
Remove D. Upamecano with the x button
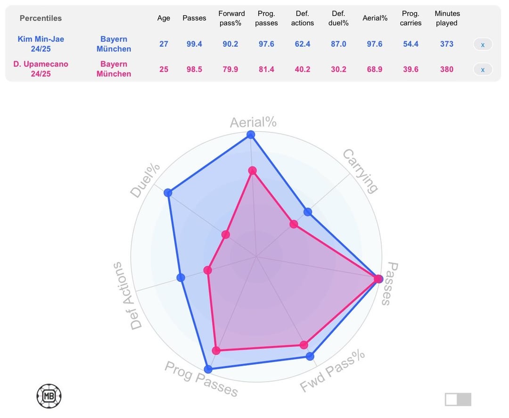pyautogui.click(x=483, y=70)
